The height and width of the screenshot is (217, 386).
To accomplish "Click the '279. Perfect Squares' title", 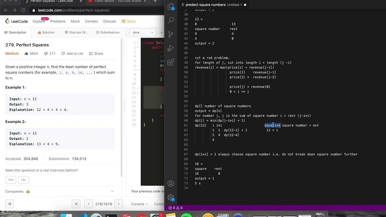I will coord(27,45).
